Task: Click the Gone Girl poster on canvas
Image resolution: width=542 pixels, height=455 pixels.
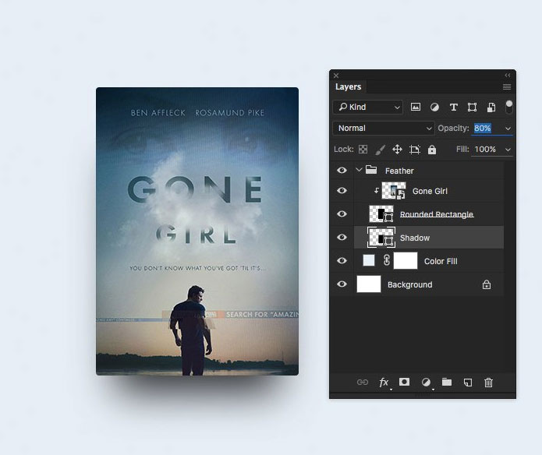Action: tap(197, 231)
